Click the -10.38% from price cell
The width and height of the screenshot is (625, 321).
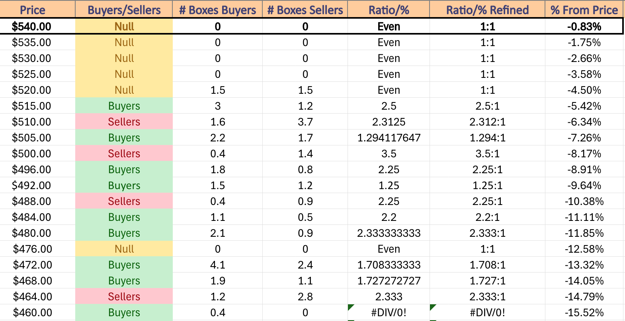pos(584,201)
